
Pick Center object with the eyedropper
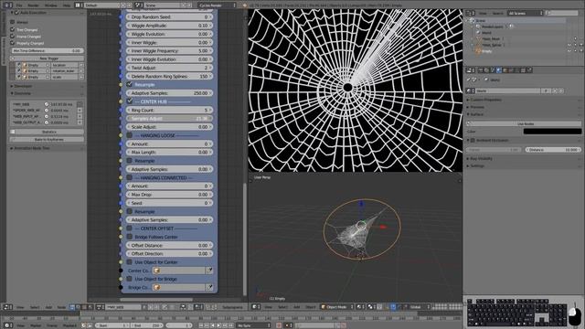(209, 271)
